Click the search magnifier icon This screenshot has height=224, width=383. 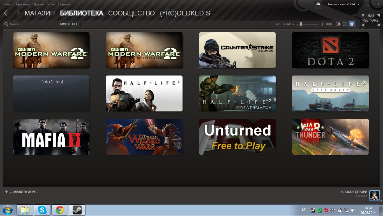(6, 24)
